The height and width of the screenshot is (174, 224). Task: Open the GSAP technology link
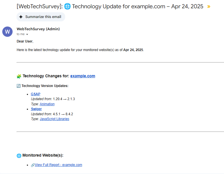coord(35,94)
